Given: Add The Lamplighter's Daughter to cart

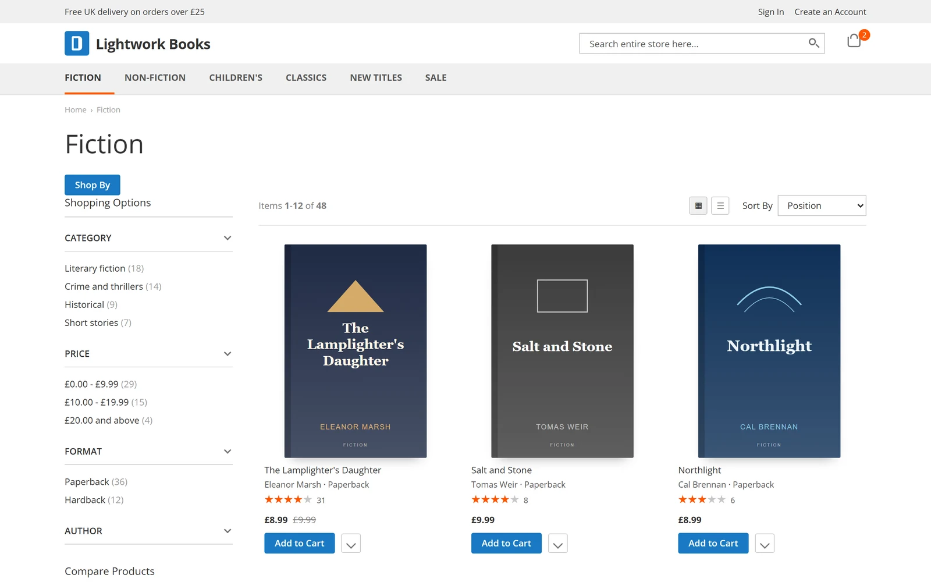Looking at the screenshot, I should click(x=300, y=544).
